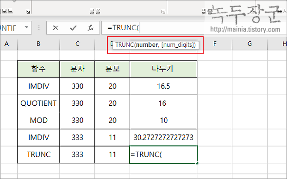Screen dimensions: 287x179
Task: Select column F header
Action: [x=215, y=44]
